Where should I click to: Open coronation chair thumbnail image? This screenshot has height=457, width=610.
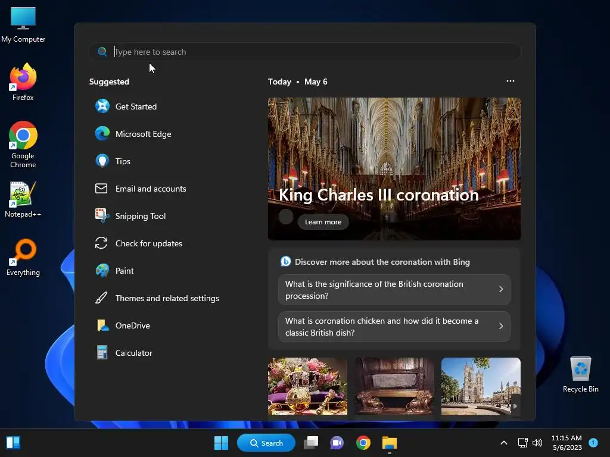point(394,386)
